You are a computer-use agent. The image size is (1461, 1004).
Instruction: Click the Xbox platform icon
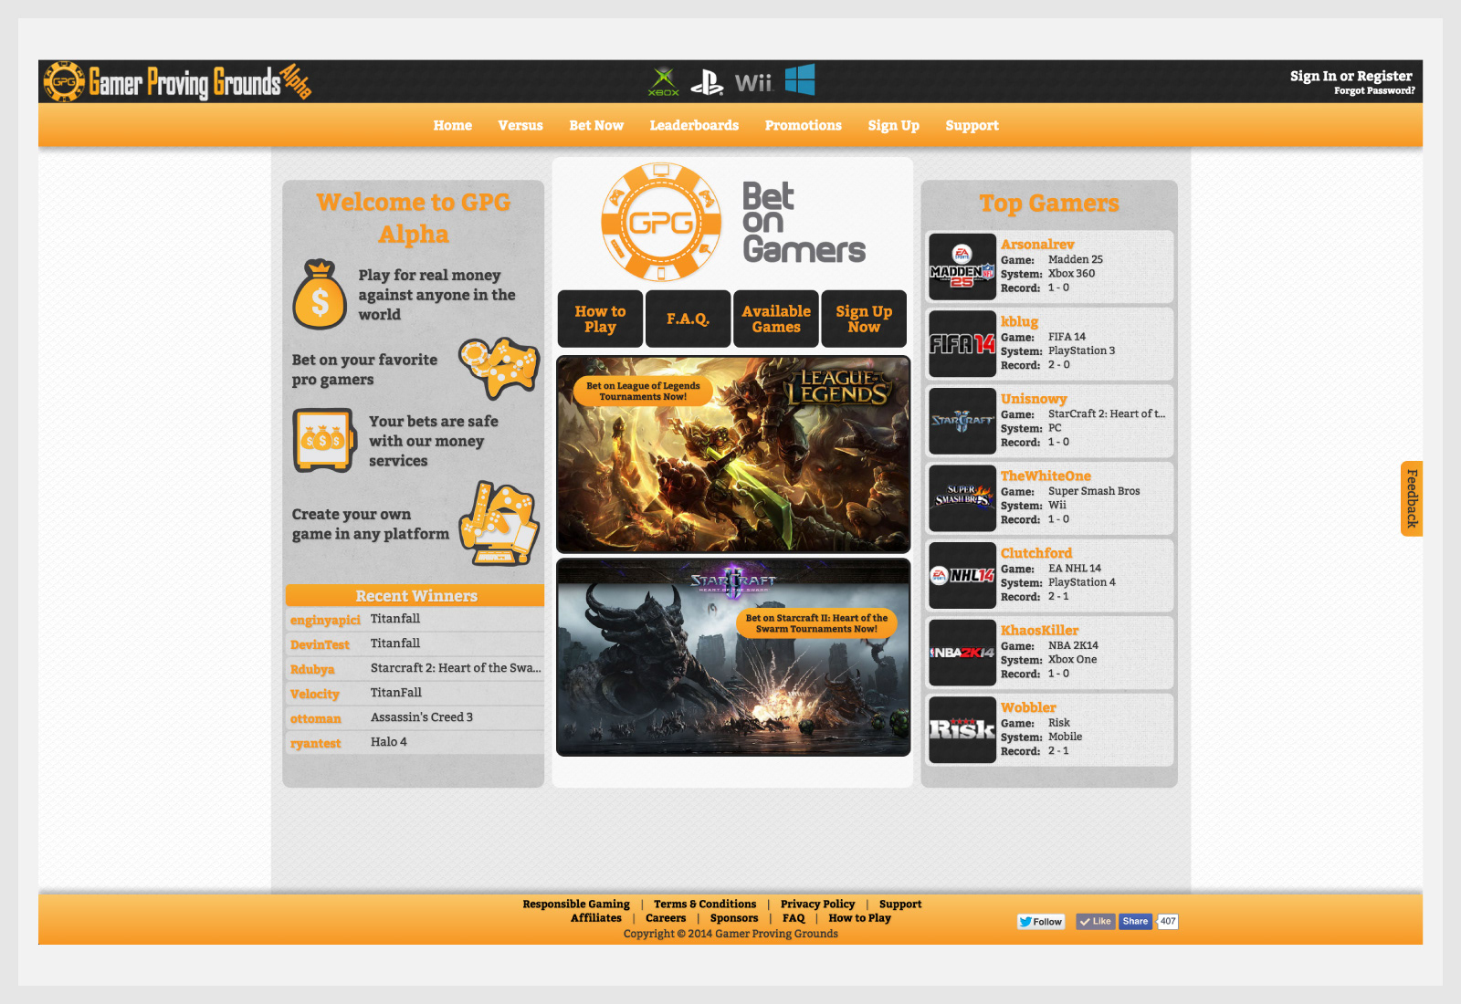tap(664, 81)
